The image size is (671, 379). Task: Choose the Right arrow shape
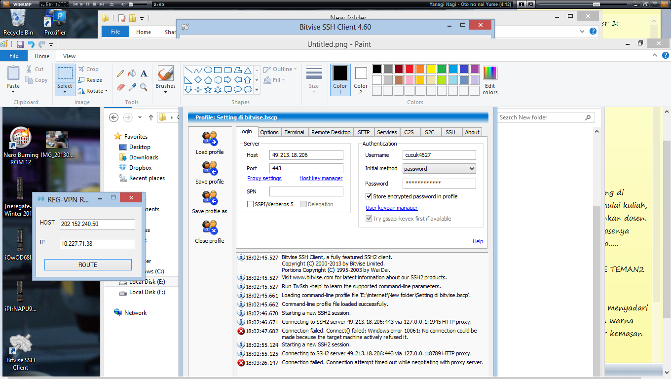(x=228, y=80)
